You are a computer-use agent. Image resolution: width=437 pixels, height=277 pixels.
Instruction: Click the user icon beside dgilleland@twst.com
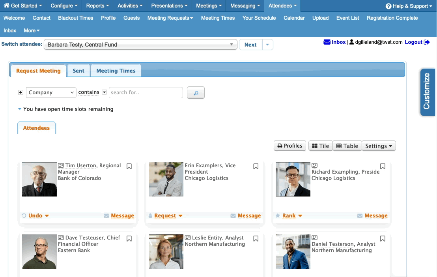[352, 42]
